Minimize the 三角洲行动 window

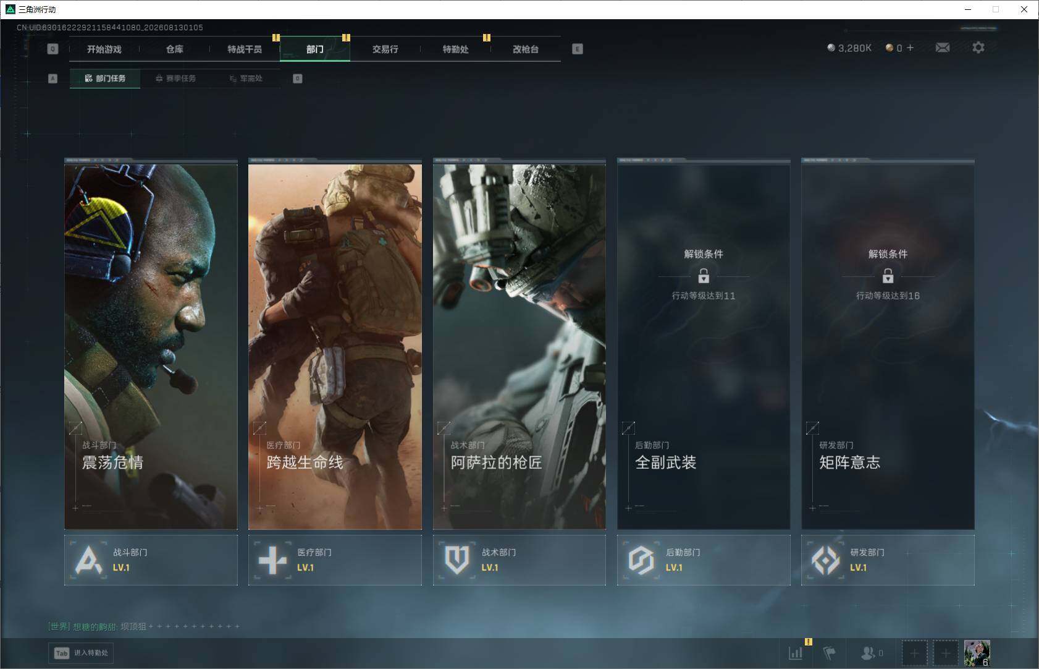pos(968,9)
